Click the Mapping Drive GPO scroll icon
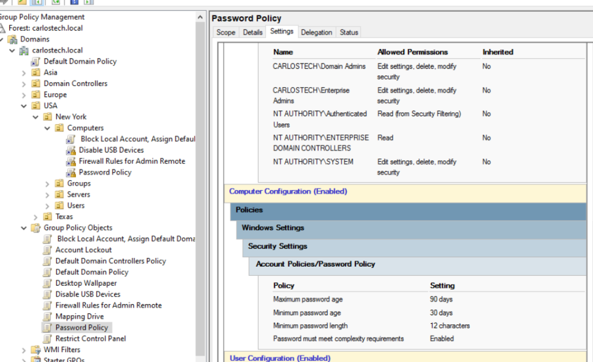This screenshot has width=593, height=362. click(47, 316)
